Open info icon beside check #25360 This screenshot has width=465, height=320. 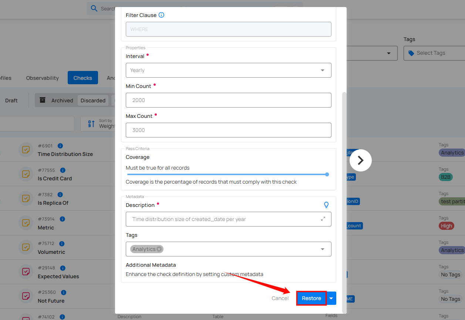coord(63,292)
